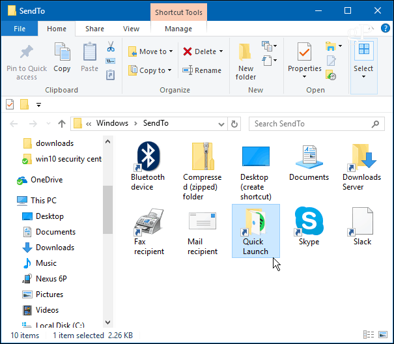
Task: Open the Help question mark icon
Action: [385, 28]
